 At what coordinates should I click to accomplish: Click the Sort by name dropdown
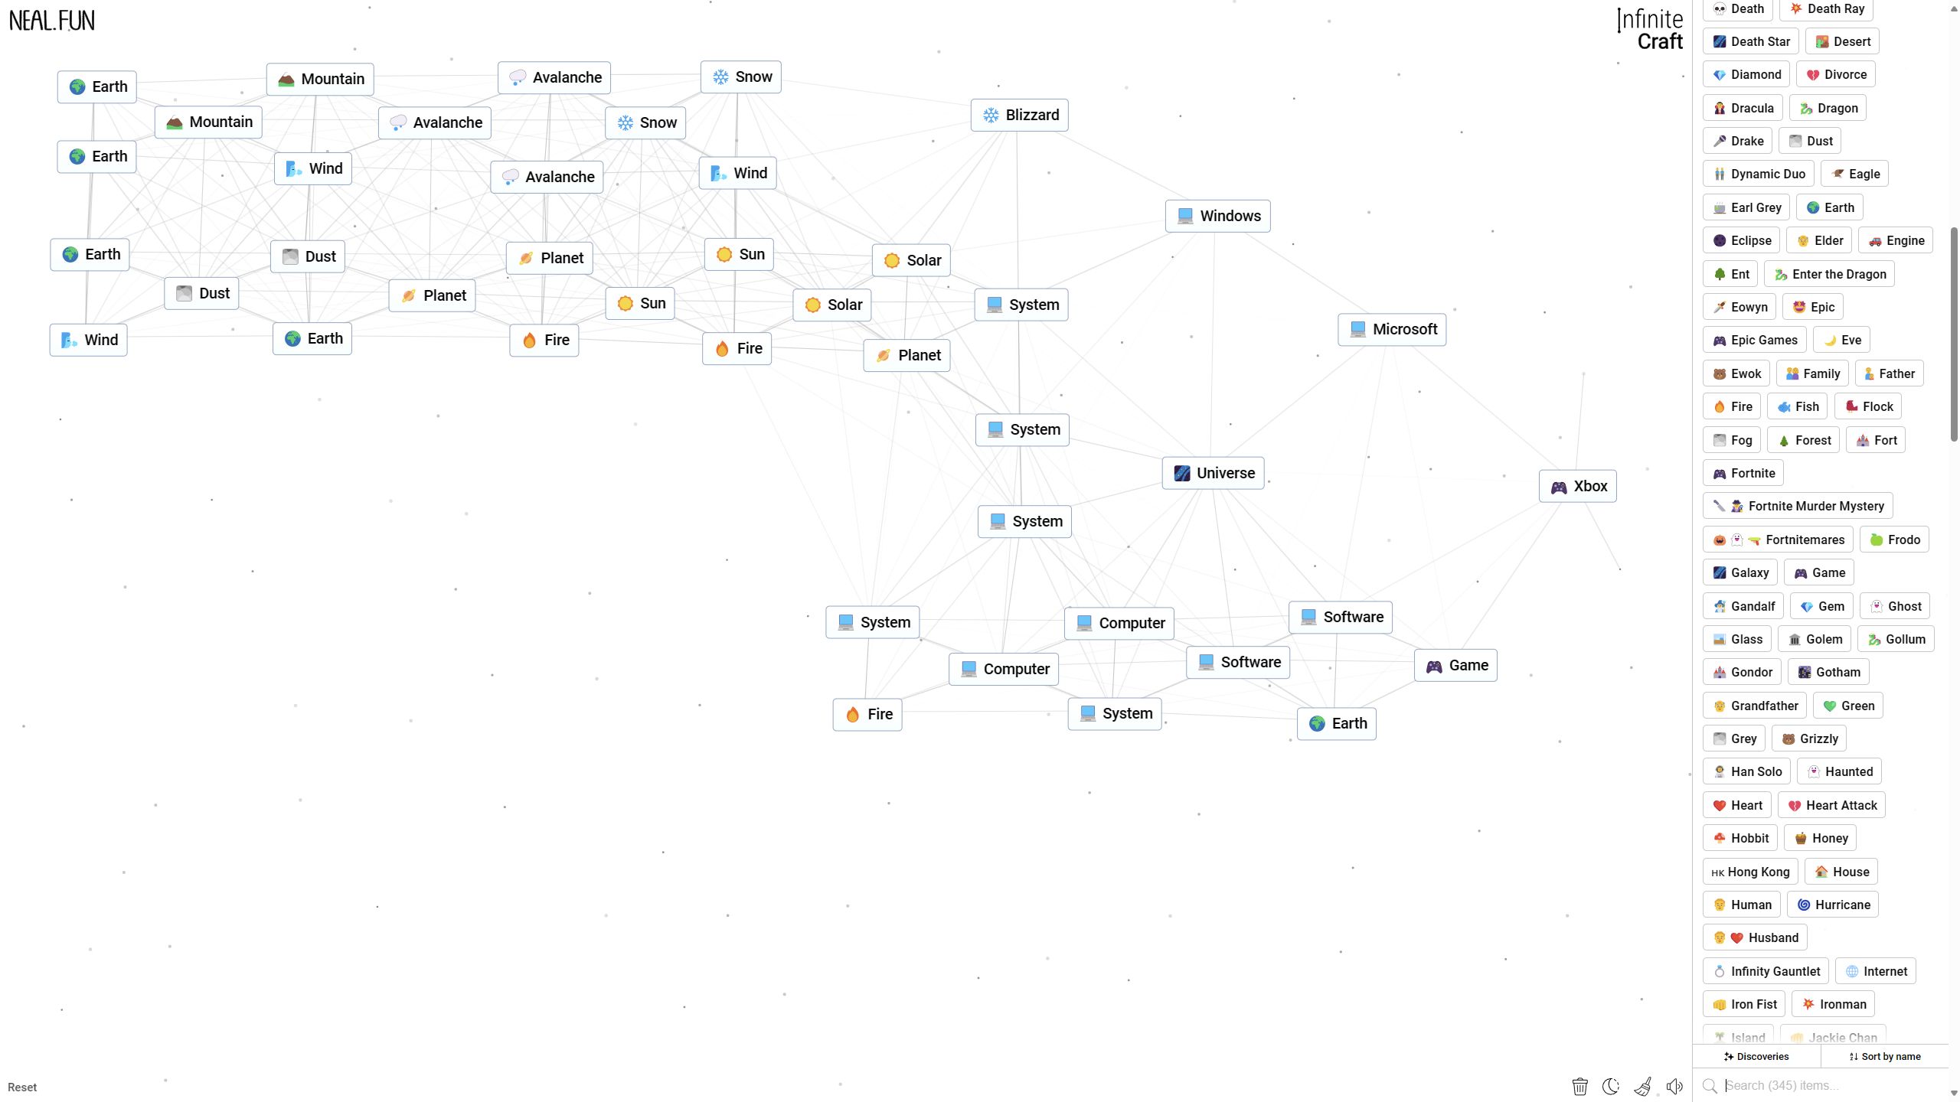tap(1885, 1056)
